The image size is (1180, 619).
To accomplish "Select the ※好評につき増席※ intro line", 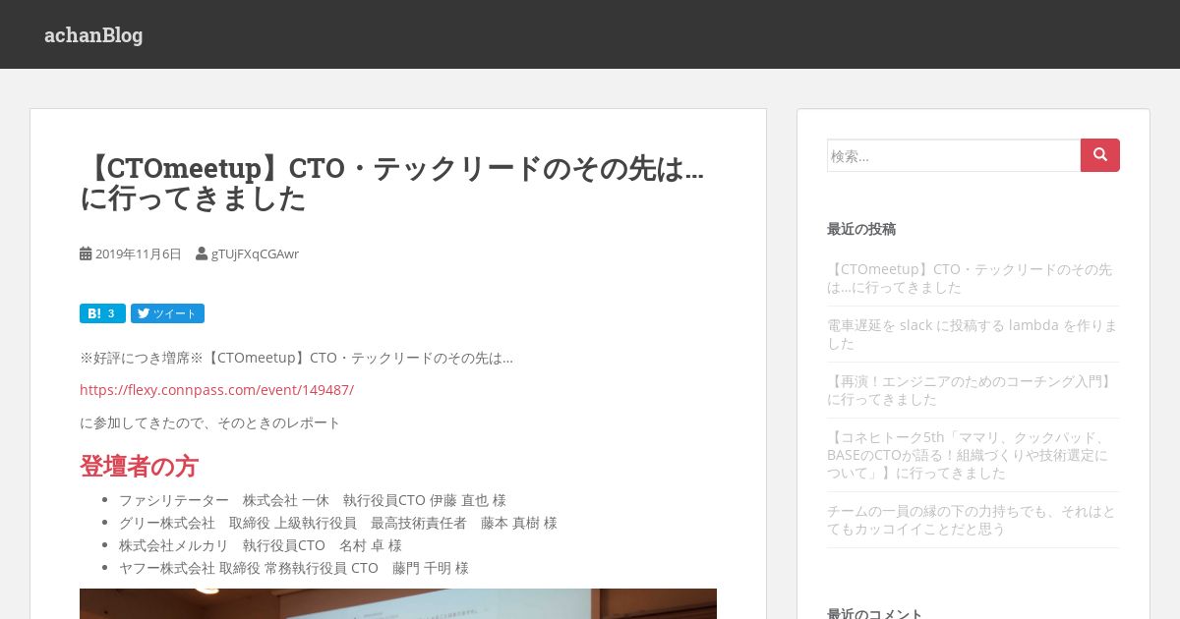I will [x=296, y=358].
